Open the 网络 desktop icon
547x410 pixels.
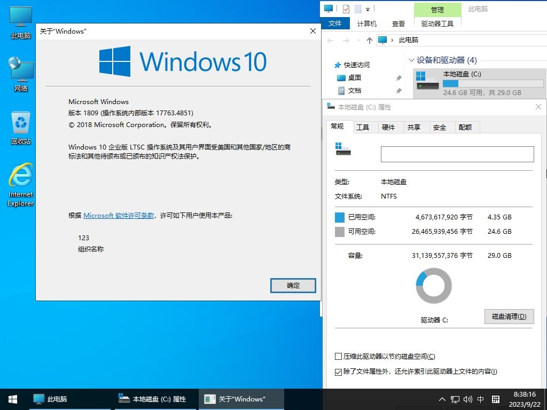20,72
